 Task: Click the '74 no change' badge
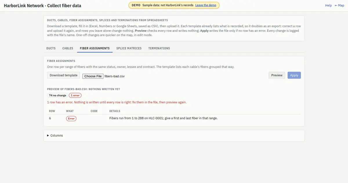(57, 95)
